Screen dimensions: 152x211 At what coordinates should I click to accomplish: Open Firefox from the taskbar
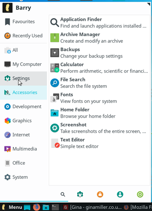coord(37,207)
